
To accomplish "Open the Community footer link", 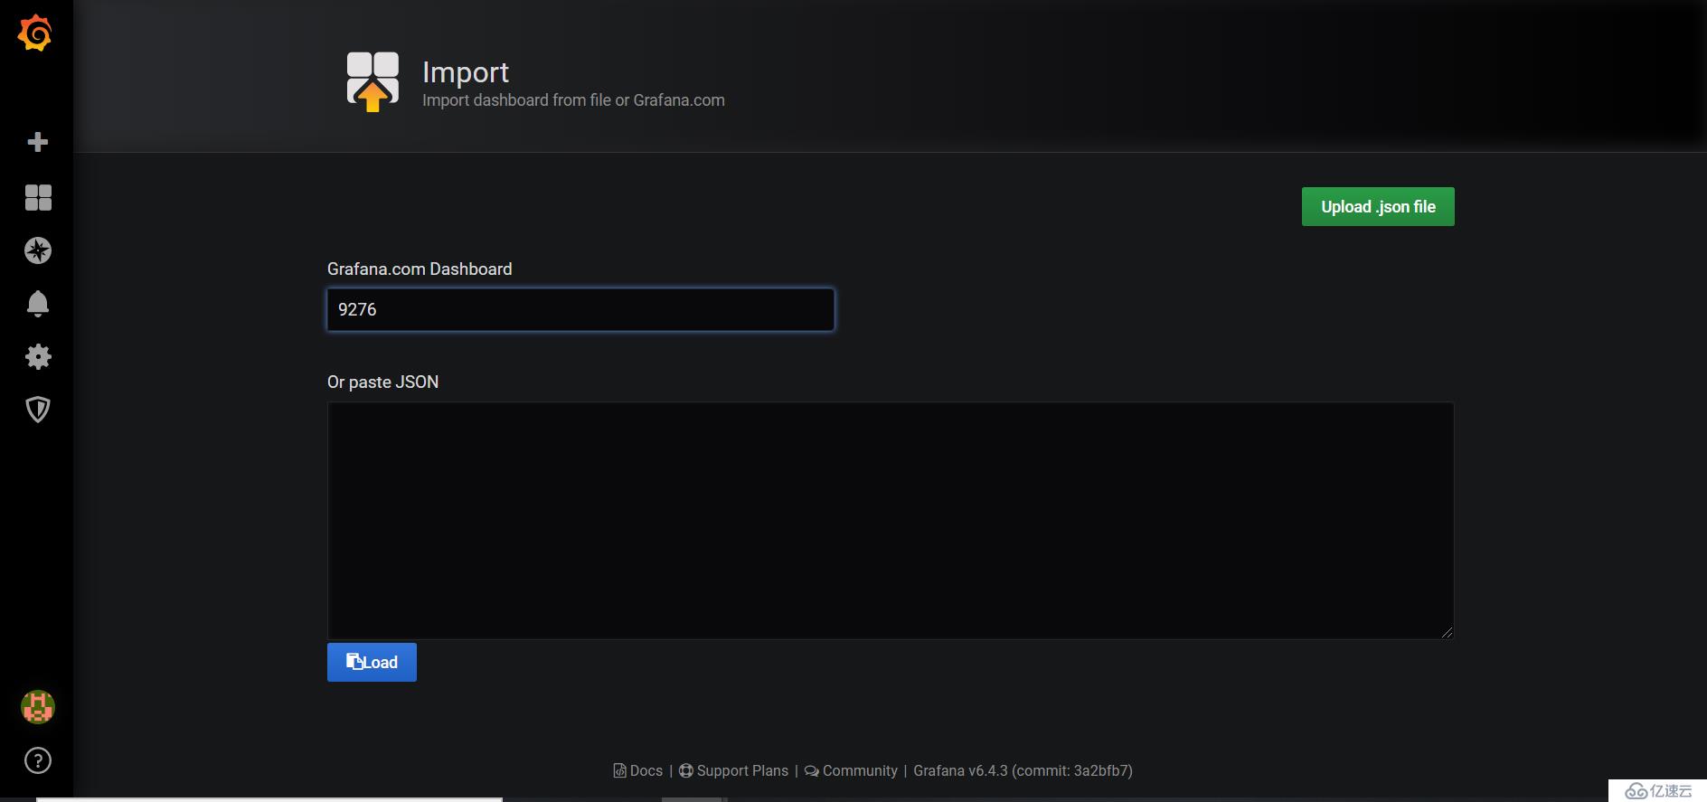I will tap(851, 770).
